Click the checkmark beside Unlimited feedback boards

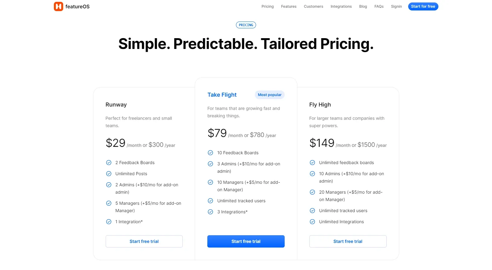pos(312,163)
